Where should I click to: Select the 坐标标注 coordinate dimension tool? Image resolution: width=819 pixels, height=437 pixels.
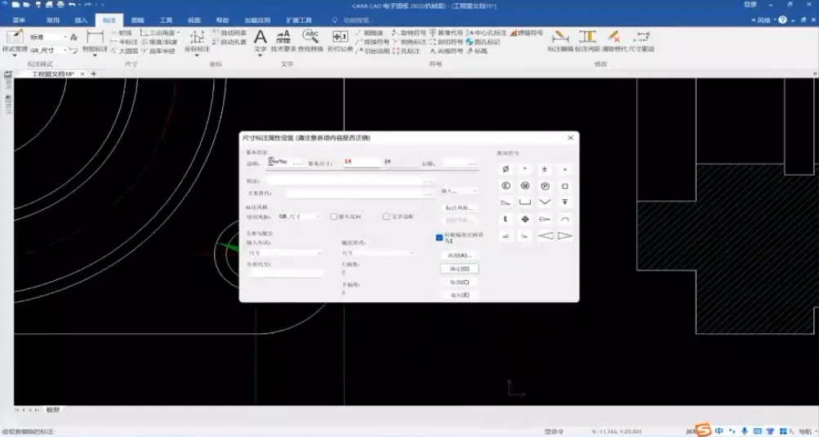(x=197, y=42)
